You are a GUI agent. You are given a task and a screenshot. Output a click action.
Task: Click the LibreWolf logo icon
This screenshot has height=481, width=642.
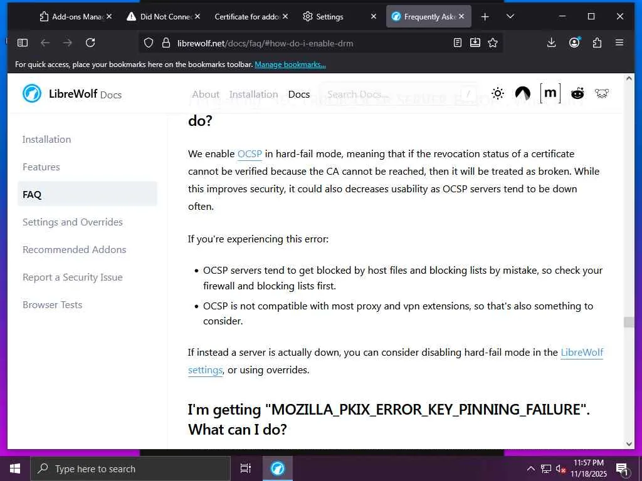(32, 93)
